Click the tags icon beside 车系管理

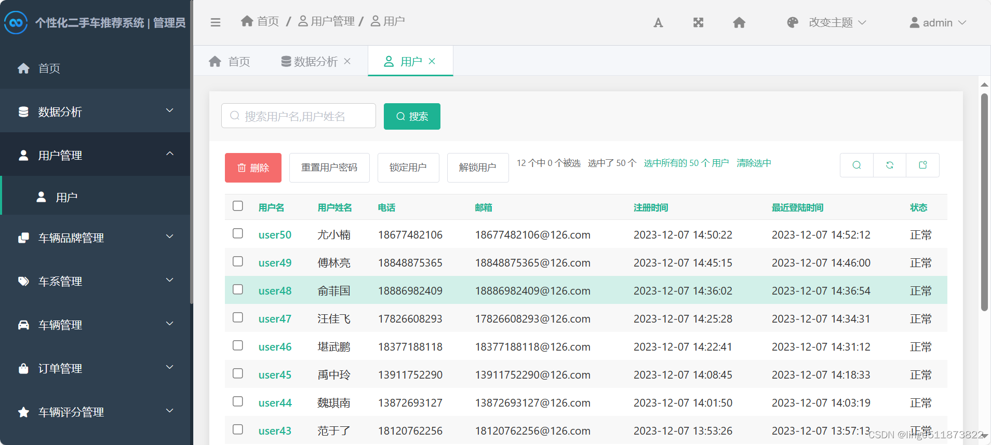coord(23,281)
